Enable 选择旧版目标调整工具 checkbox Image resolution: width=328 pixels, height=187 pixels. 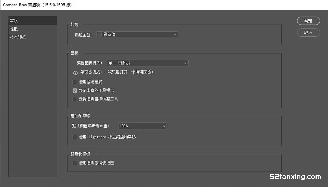click(75, 99)
